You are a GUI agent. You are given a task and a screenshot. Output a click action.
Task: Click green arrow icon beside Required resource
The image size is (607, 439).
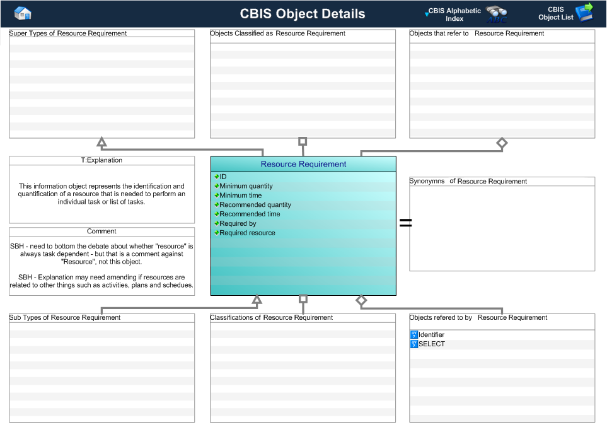pyautogui.click(x=216, y=233)
